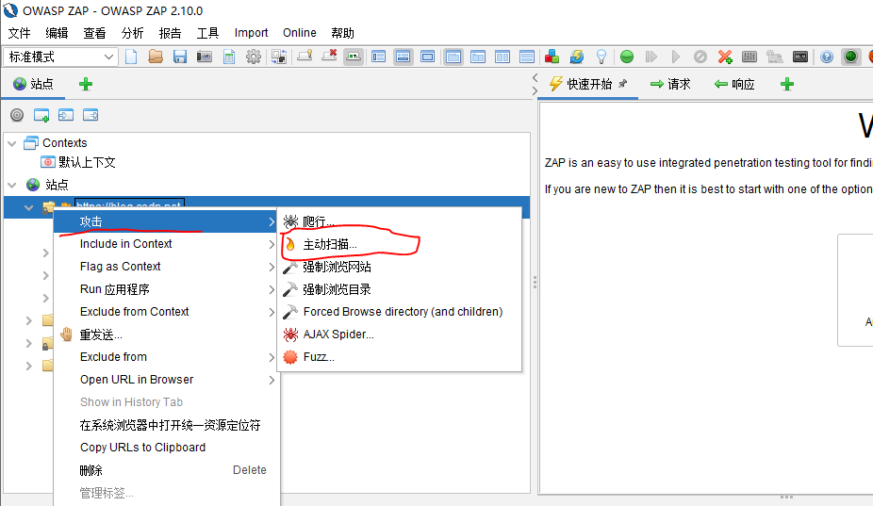Select 默认上下文 tree item
This screenshot has width=873, height=506.
pyautogui.click(x=78, y=162)
